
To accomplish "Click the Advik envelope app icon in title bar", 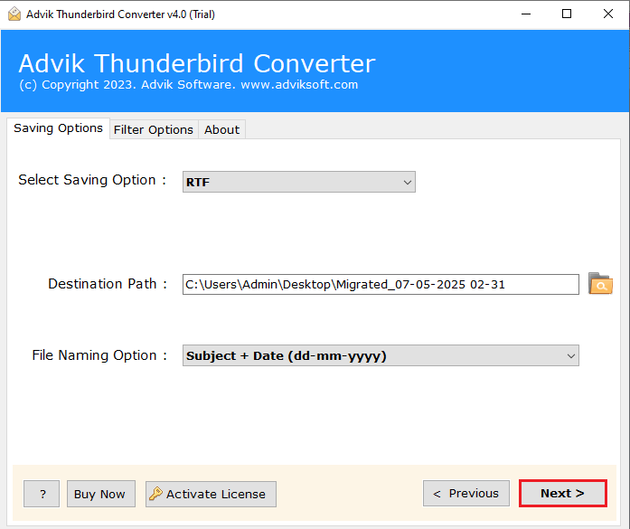I will pyautogui.click(x=14, y=14).
